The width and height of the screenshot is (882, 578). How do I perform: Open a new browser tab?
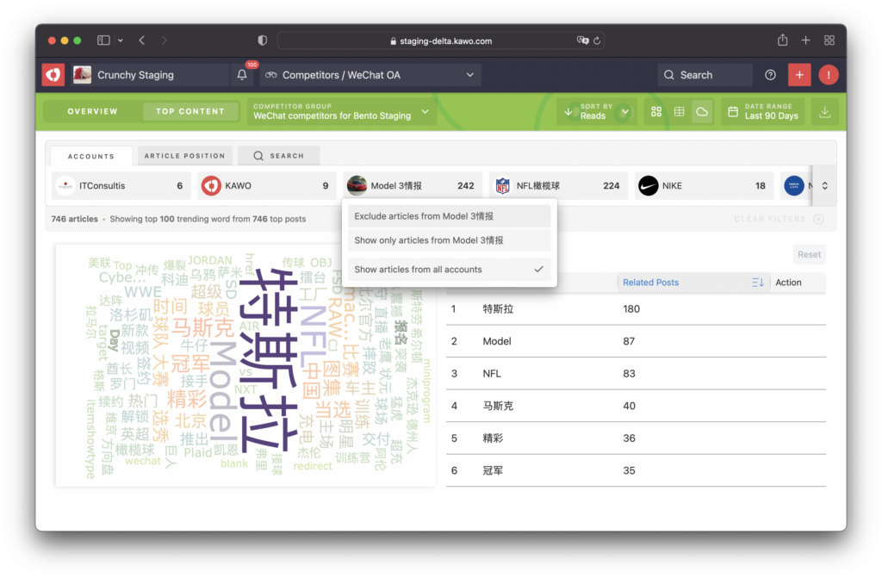point(805,40)
